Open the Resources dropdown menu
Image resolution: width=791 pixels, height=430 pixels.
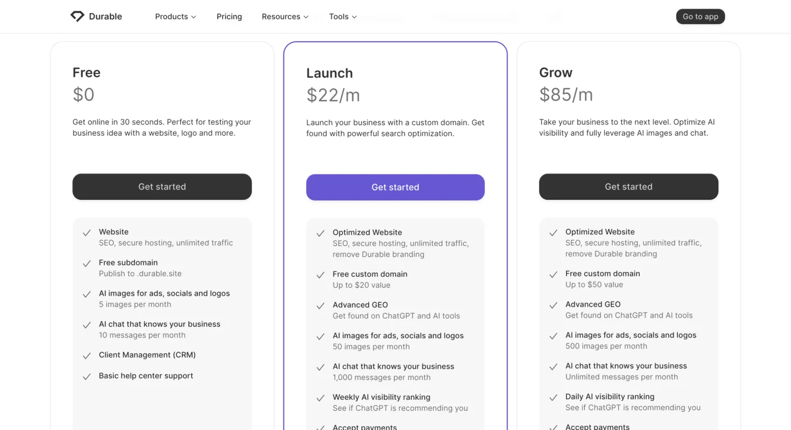click(285, 16)
